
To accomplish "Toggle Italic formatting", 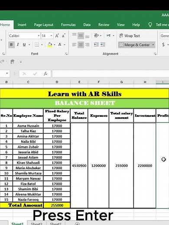I will pos(18,45).
